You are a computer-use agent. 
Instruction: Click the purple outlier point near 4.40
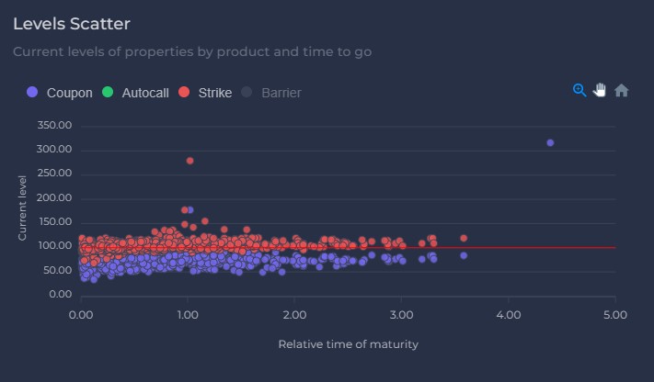[550, 142]
